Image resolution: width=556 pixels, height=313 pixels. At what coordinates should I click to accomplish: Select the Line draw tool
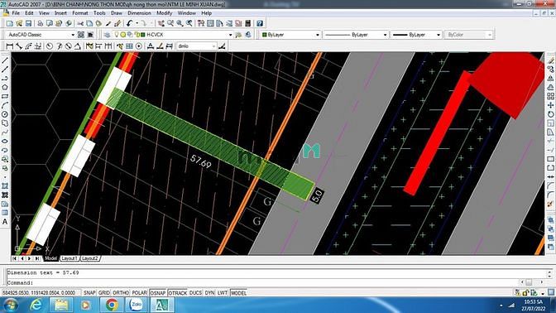5,60
